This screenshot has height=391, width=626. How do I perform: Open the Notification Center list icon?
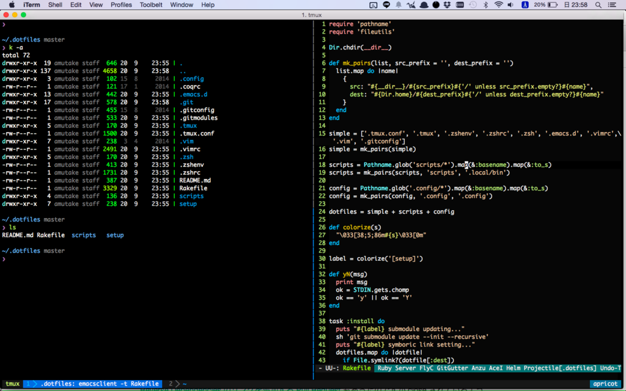pyautogui.click(x=612, y=5)
